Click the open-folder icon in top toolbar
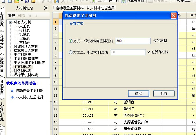 pos(17,1)
